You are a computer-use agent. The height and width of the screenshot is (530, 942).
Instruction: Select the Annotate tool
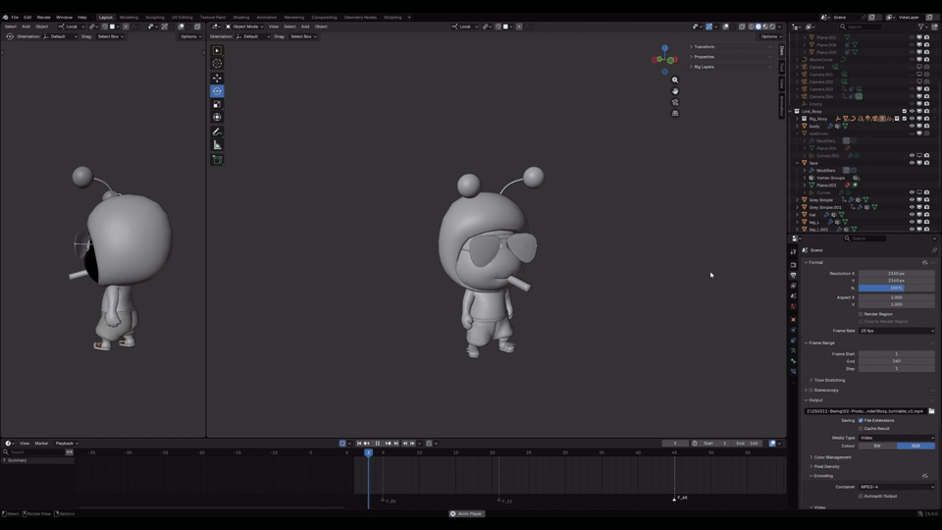coord(217,132)
